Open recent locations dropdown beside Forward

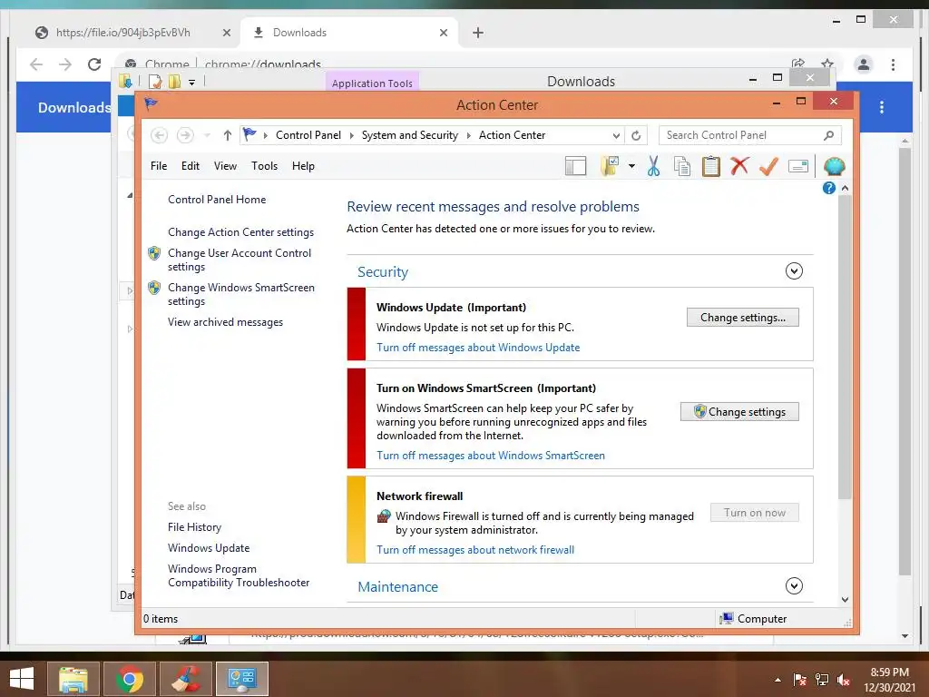pyautogui.click(x=207, y=136)
